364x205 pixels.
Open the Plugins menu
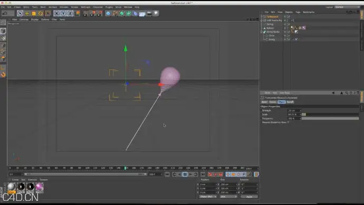click(109, 7)
